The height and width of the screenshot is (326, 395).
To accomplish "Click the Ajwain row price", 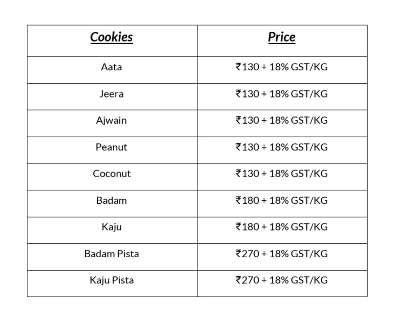I will pyautogui.click(x=281, y=121).
